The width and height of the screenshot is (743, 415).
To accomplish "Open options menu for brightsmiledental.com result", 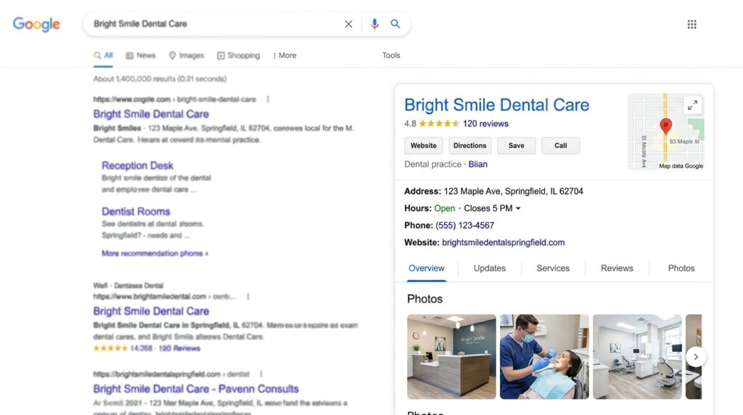I will [x=248, y=296].
